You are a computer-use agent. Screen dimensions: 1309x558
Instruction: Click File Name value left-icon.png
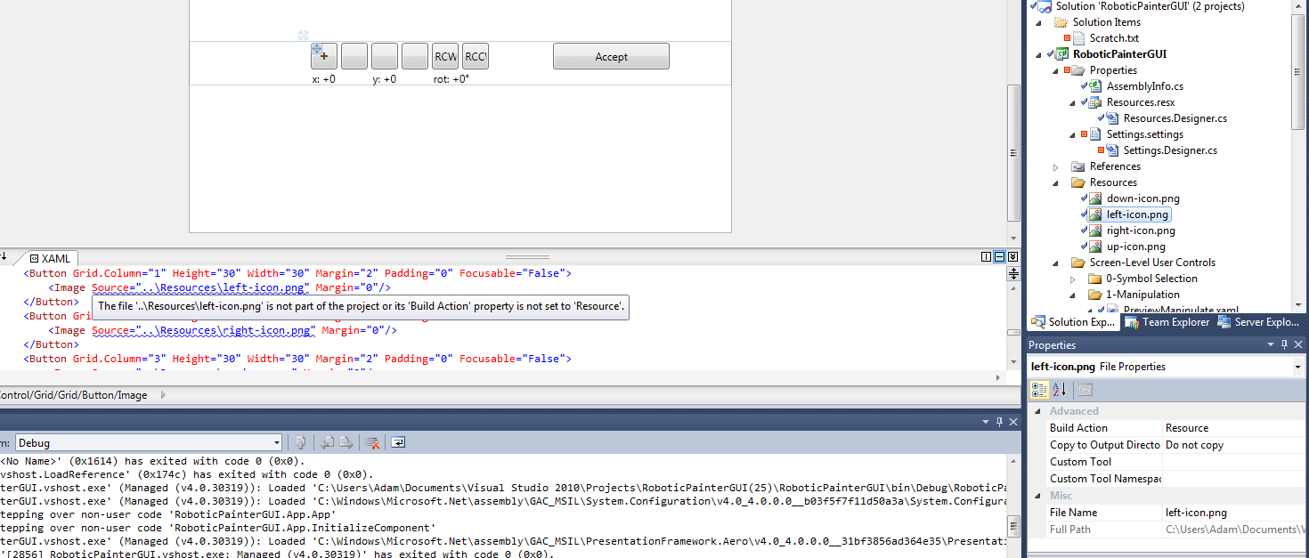click(x=1234, y=513)
